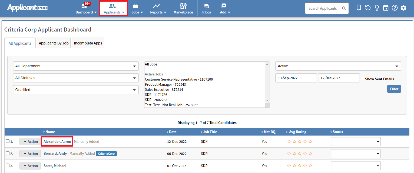Click the help question mark icon
Viewport: 414px width, 173px height.
pos(395,8)
